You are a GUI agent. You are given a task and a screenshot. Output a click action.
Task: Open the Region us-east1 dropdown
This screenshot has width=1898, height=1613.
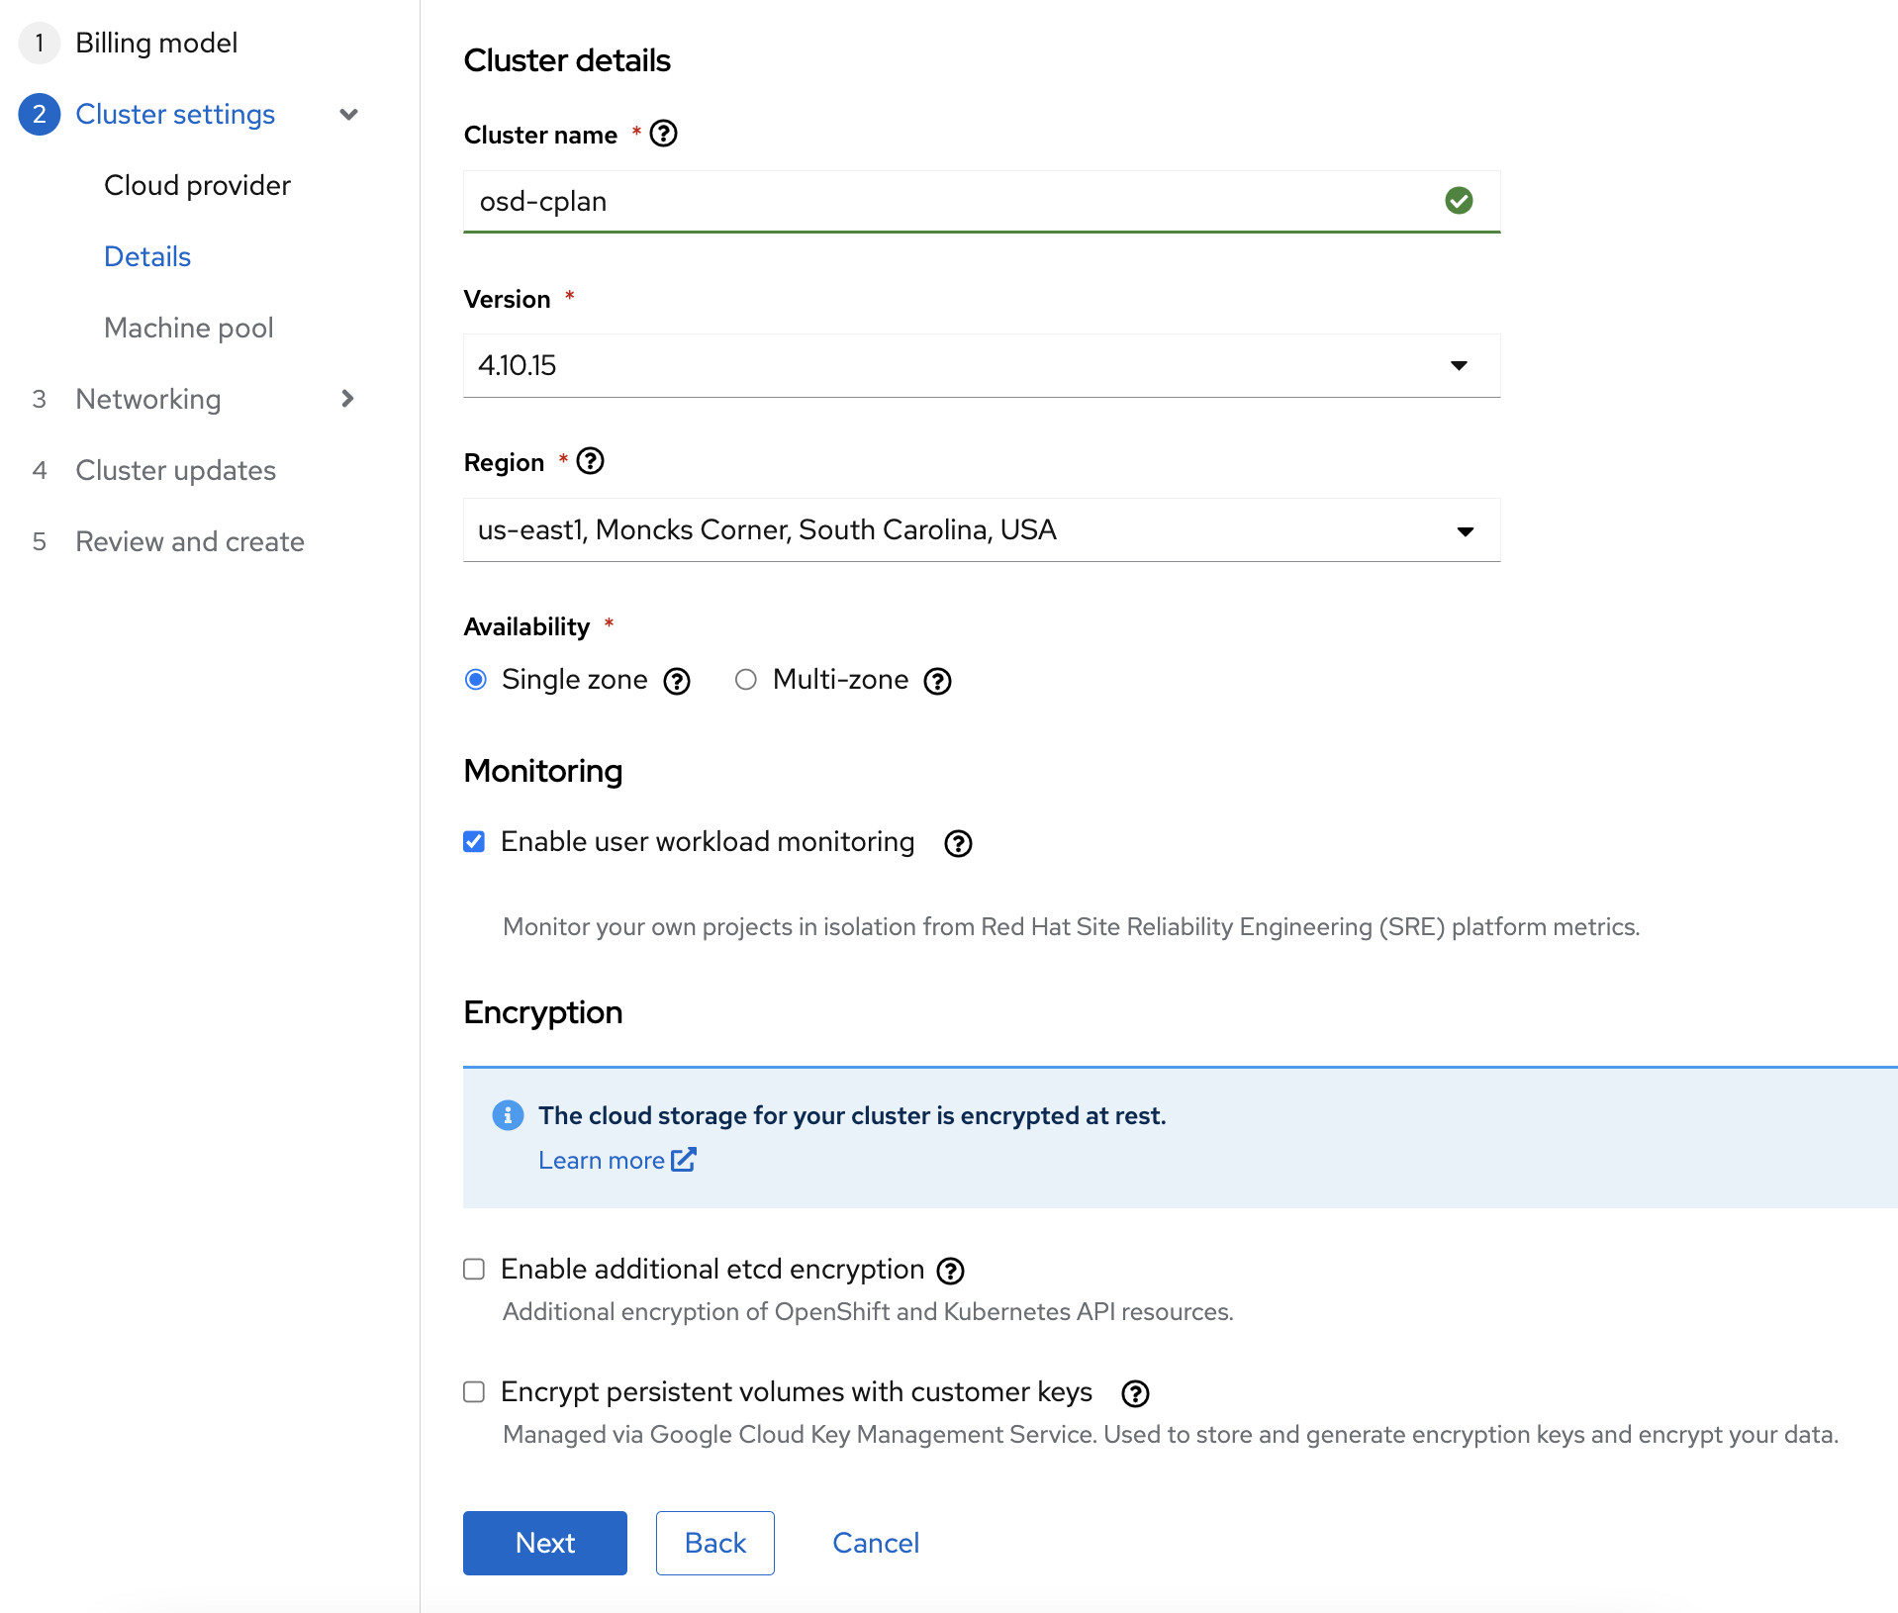point(981,530)
